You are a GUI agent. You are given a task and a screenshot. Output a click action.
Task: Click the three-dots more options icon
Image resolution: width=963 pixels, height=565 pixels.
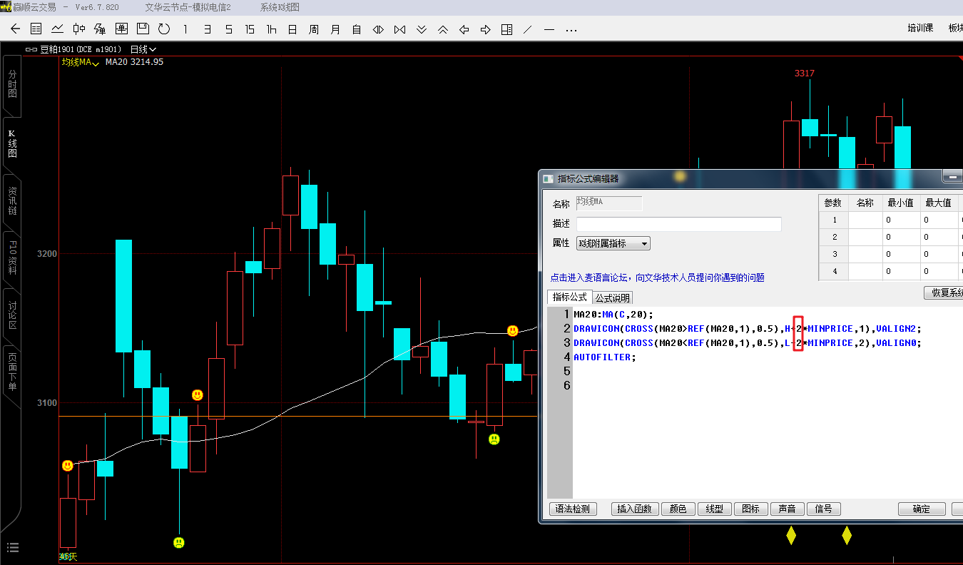click(571, 29)
